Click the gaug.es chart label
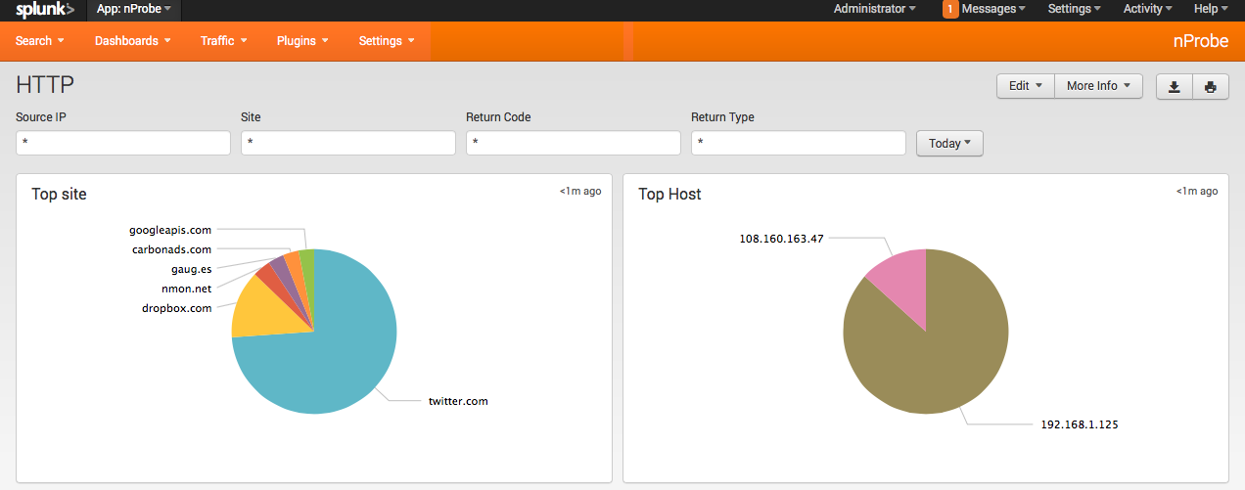Screen dimensions: 1245x490 pos(191,269)
